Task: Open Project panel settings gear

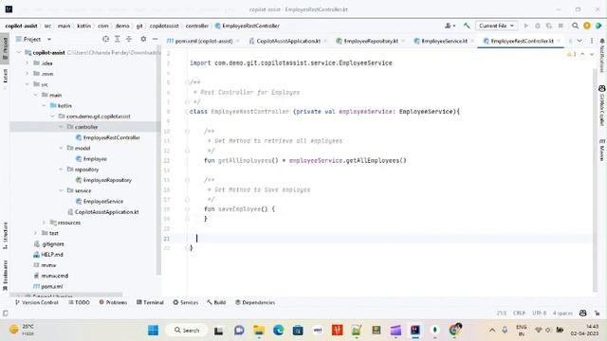Action: tap(143, 39)
